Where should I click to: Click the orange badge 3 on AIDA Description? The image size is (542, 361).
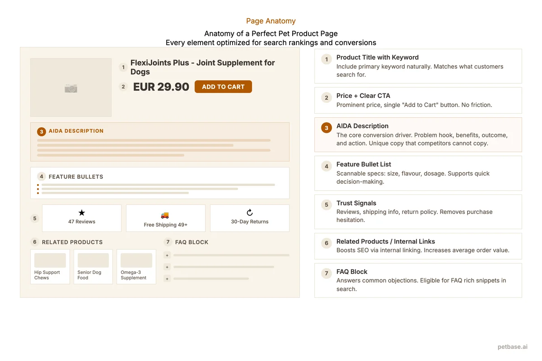tap(326, 128)
